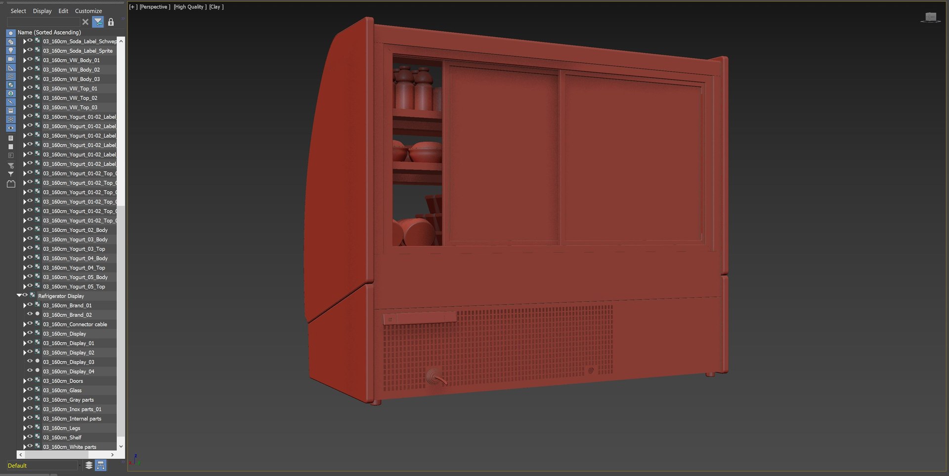Expand 03_160cm_Display_02 item
This screenshot has width=949, height=476.
(24, 352)
